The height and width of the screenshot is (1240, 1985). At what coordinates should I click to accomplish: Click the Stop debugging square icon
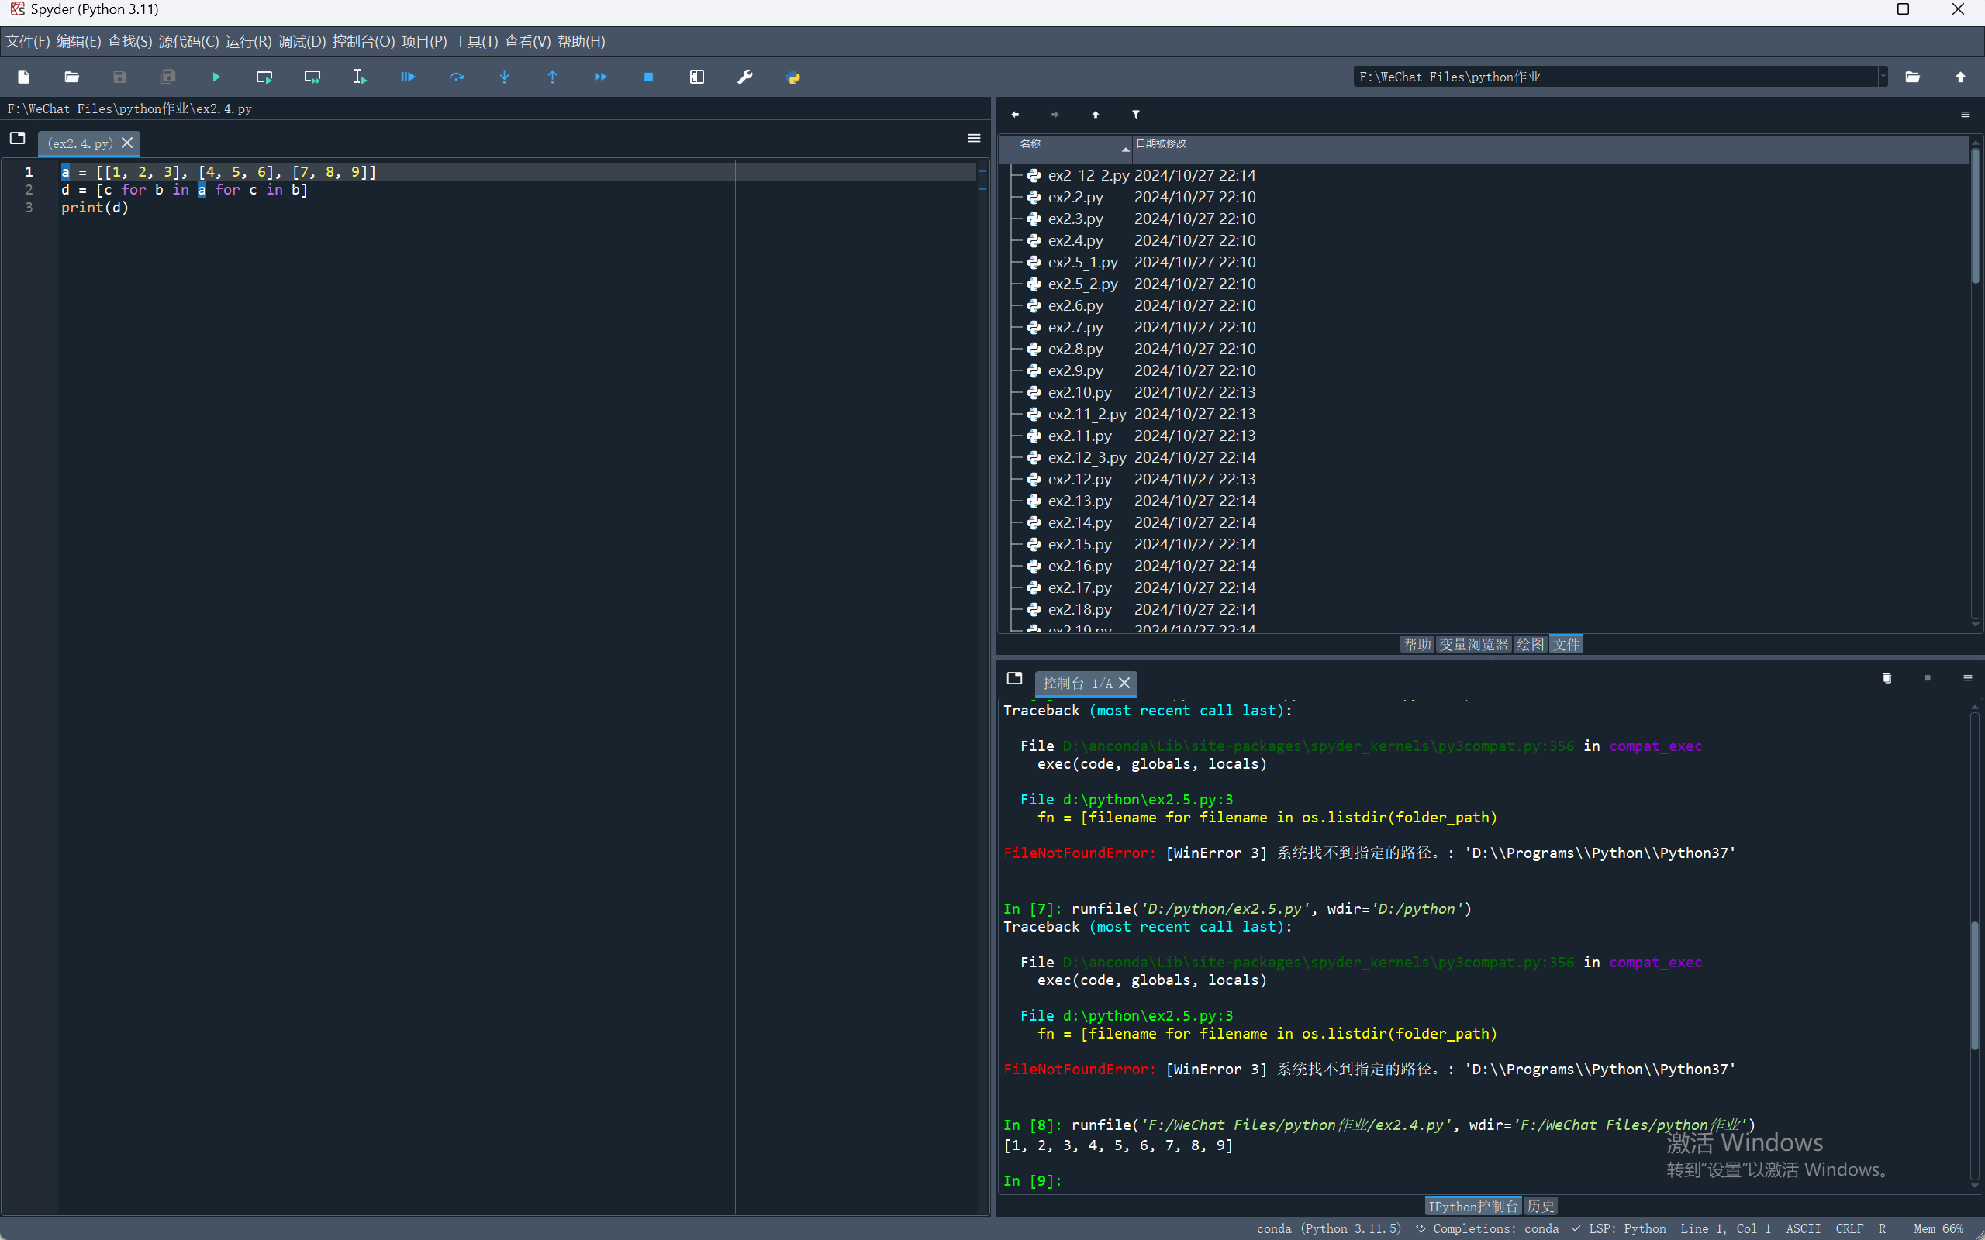[x=648, y=77]
